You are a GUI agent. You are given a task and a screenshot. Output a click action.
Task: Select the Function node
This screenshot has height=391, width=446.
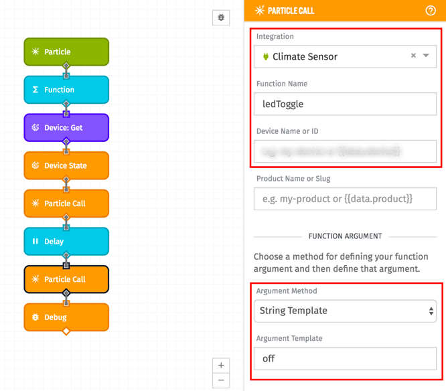66,90
